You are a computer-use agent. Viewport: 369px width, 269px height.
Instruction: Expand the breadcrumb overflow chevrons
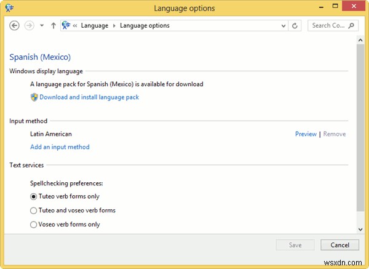pyautogui.click(x=75, y=26)
